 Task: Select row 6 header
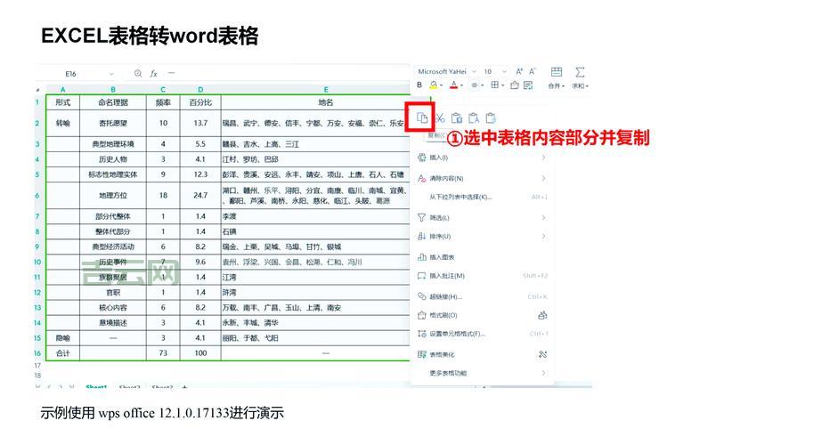coord(37,196)
